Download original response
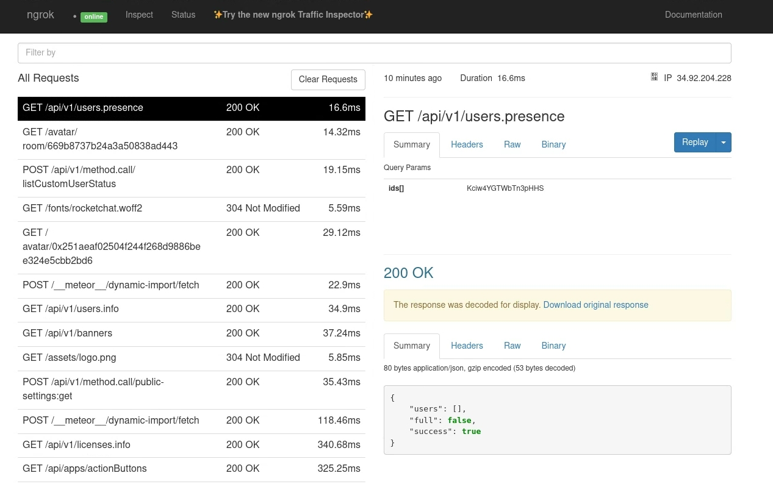Viewport: 773px width, 484px height. [x=595, y=305]
